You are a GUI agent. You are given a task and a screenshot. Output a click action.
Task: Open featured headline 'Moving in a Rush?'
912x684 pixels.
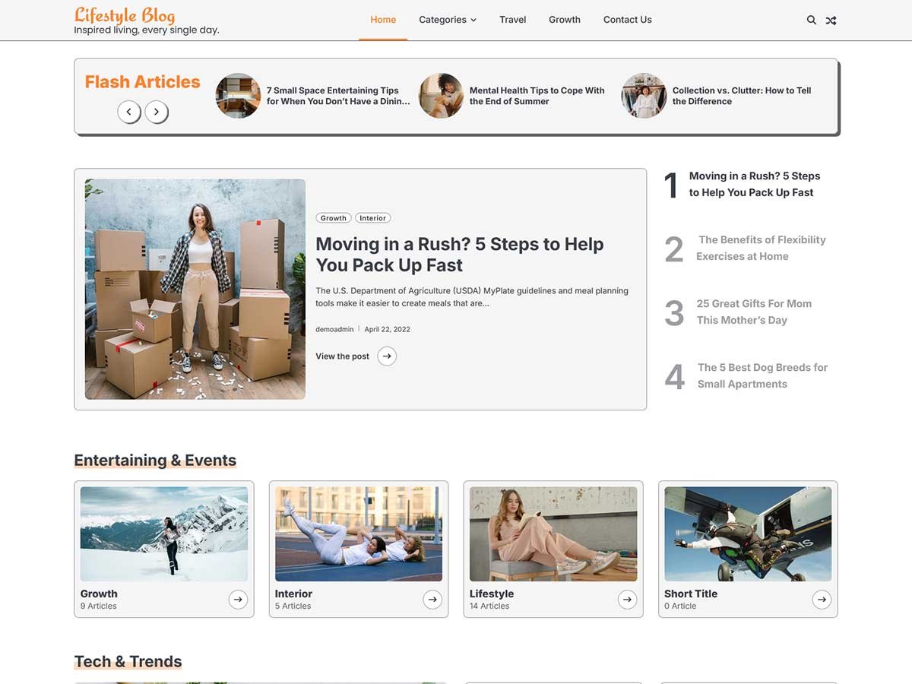coord(460,255)
